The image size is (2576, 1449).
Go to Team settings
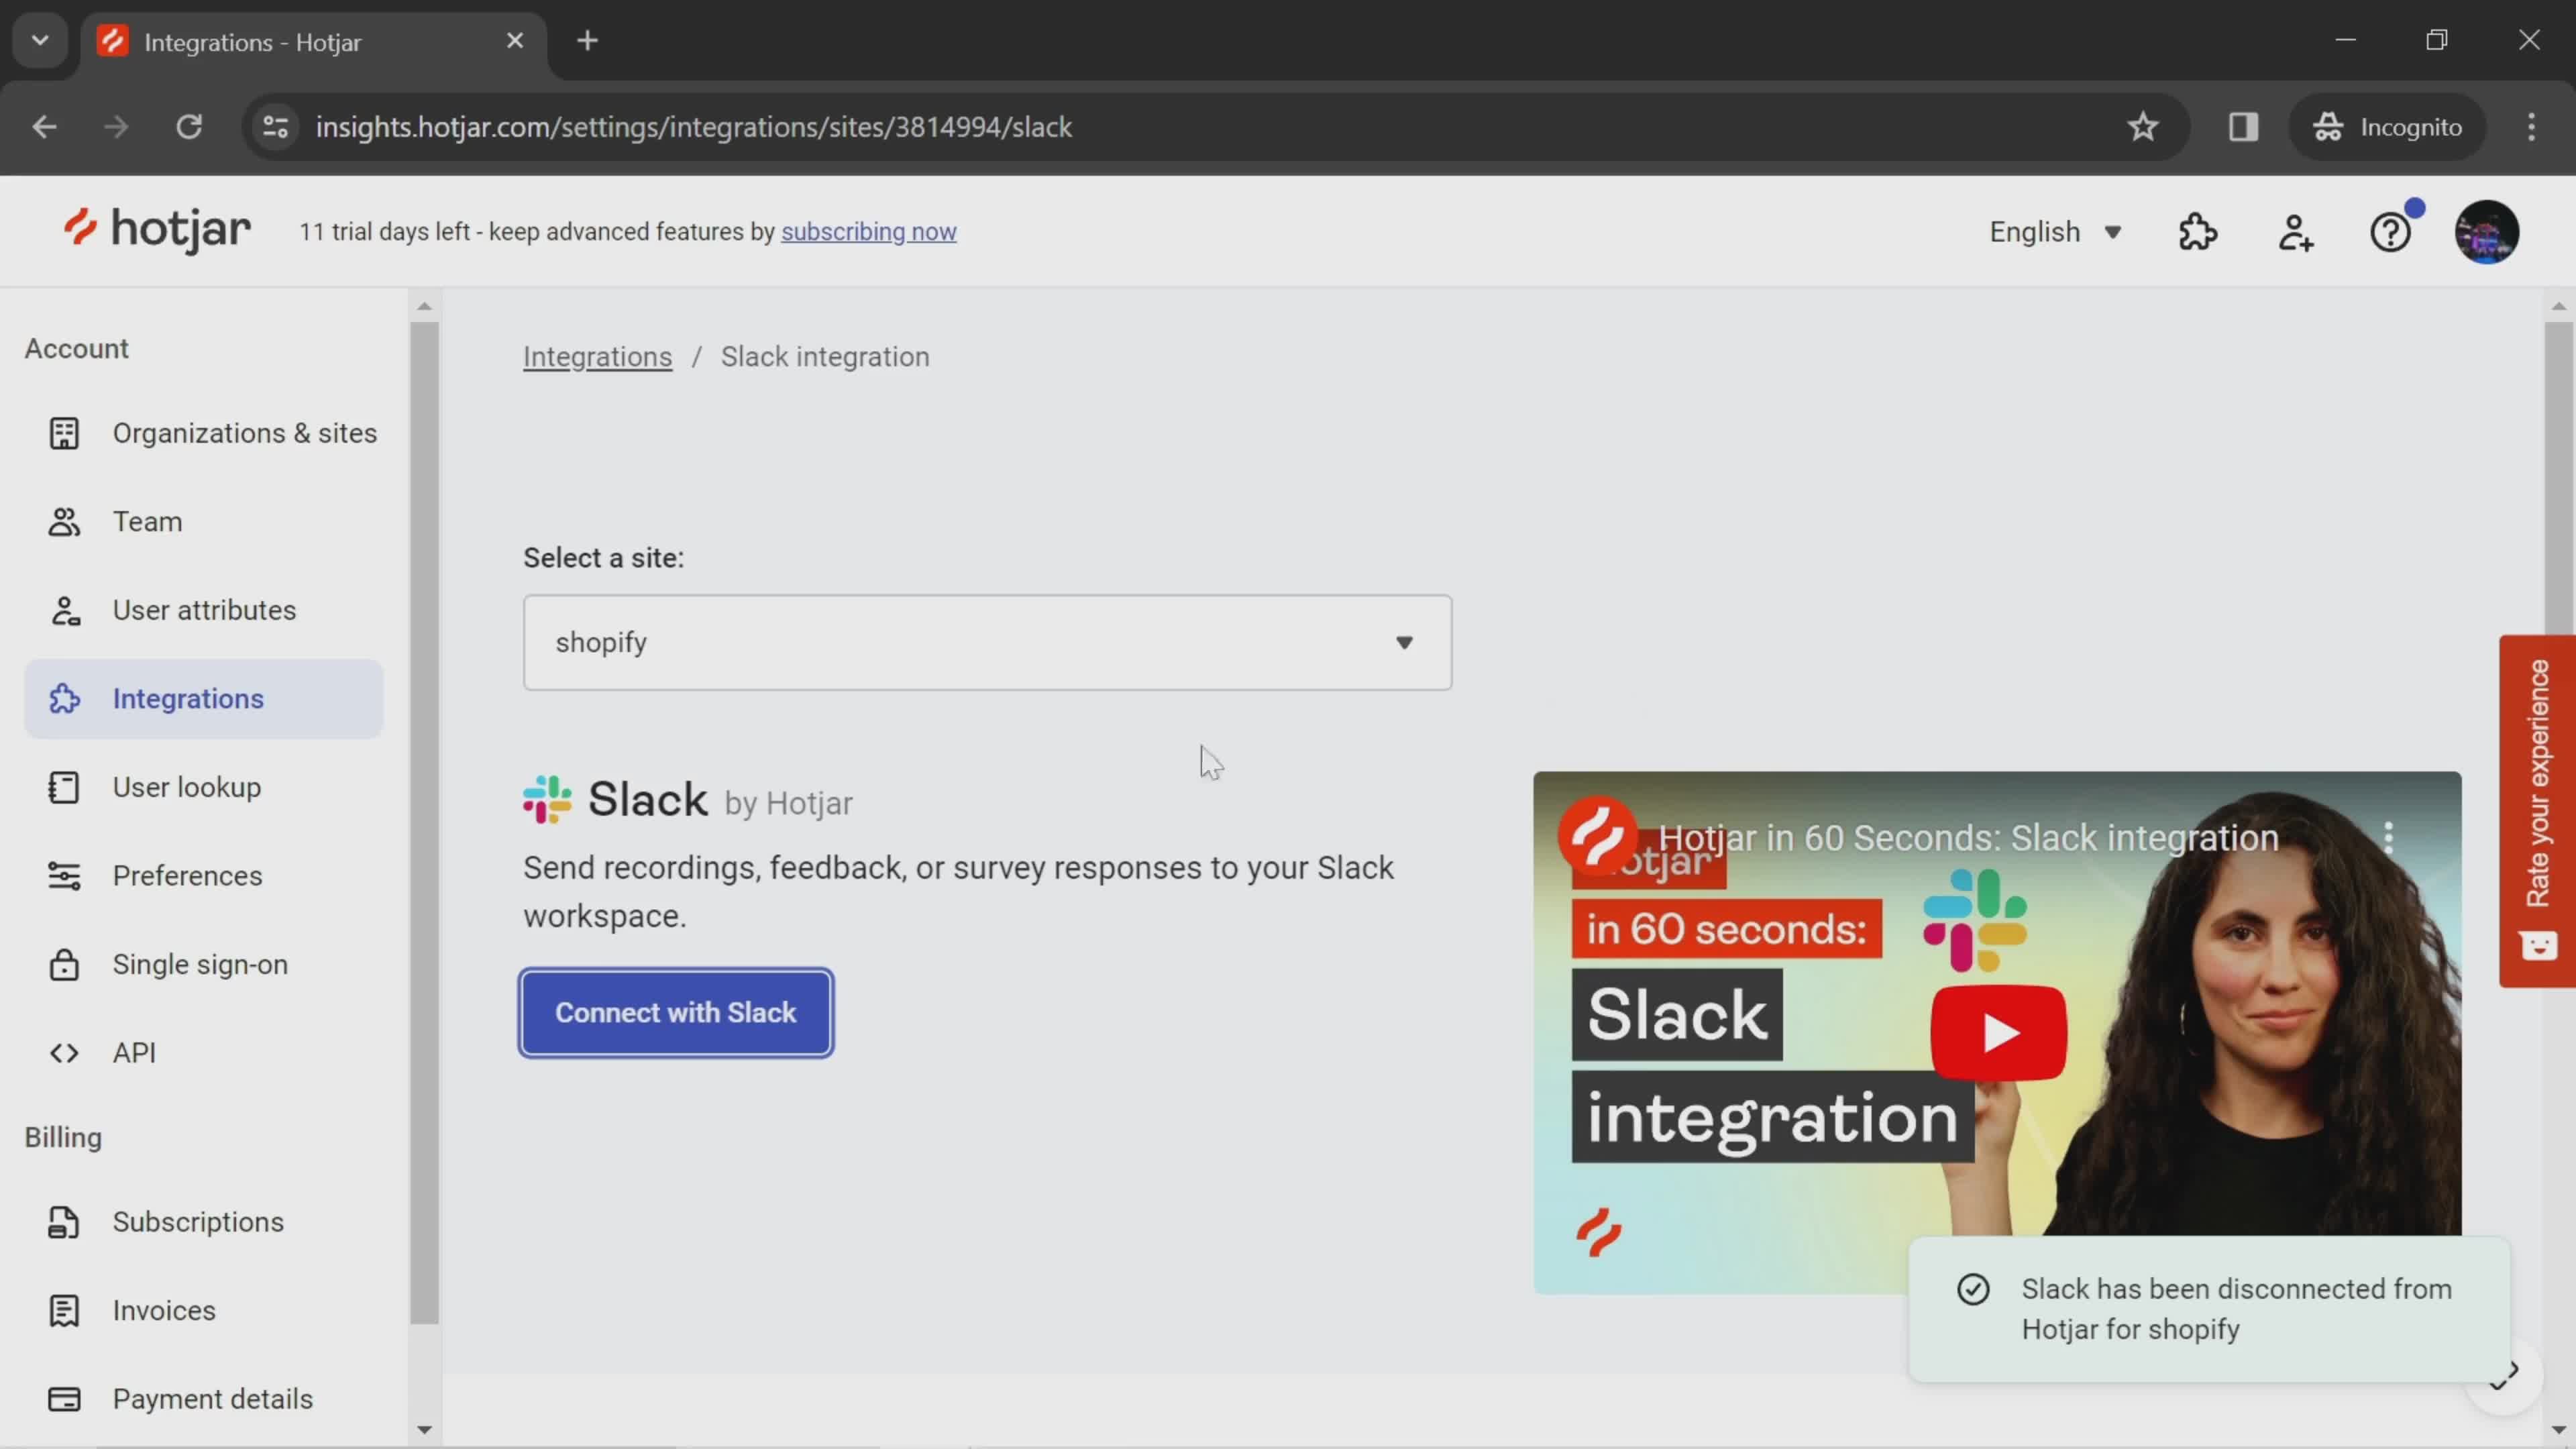click(204, 522)
